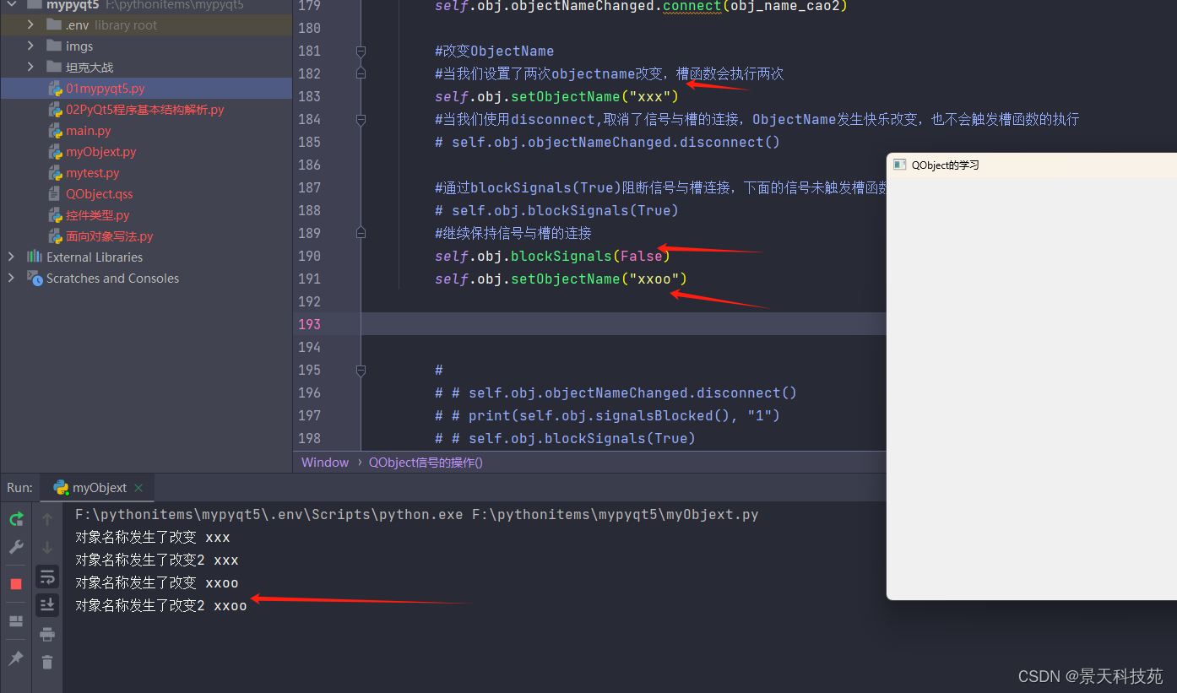
Task: Click setObjectName("xxoo") on line 191
Action: pos(599,279)
